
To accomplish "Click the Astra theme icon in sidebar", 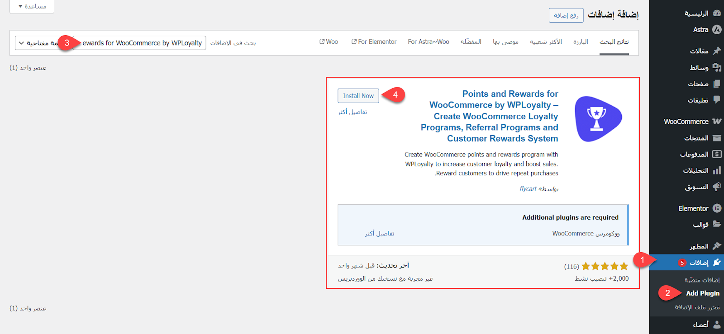I will coord(717,30).
